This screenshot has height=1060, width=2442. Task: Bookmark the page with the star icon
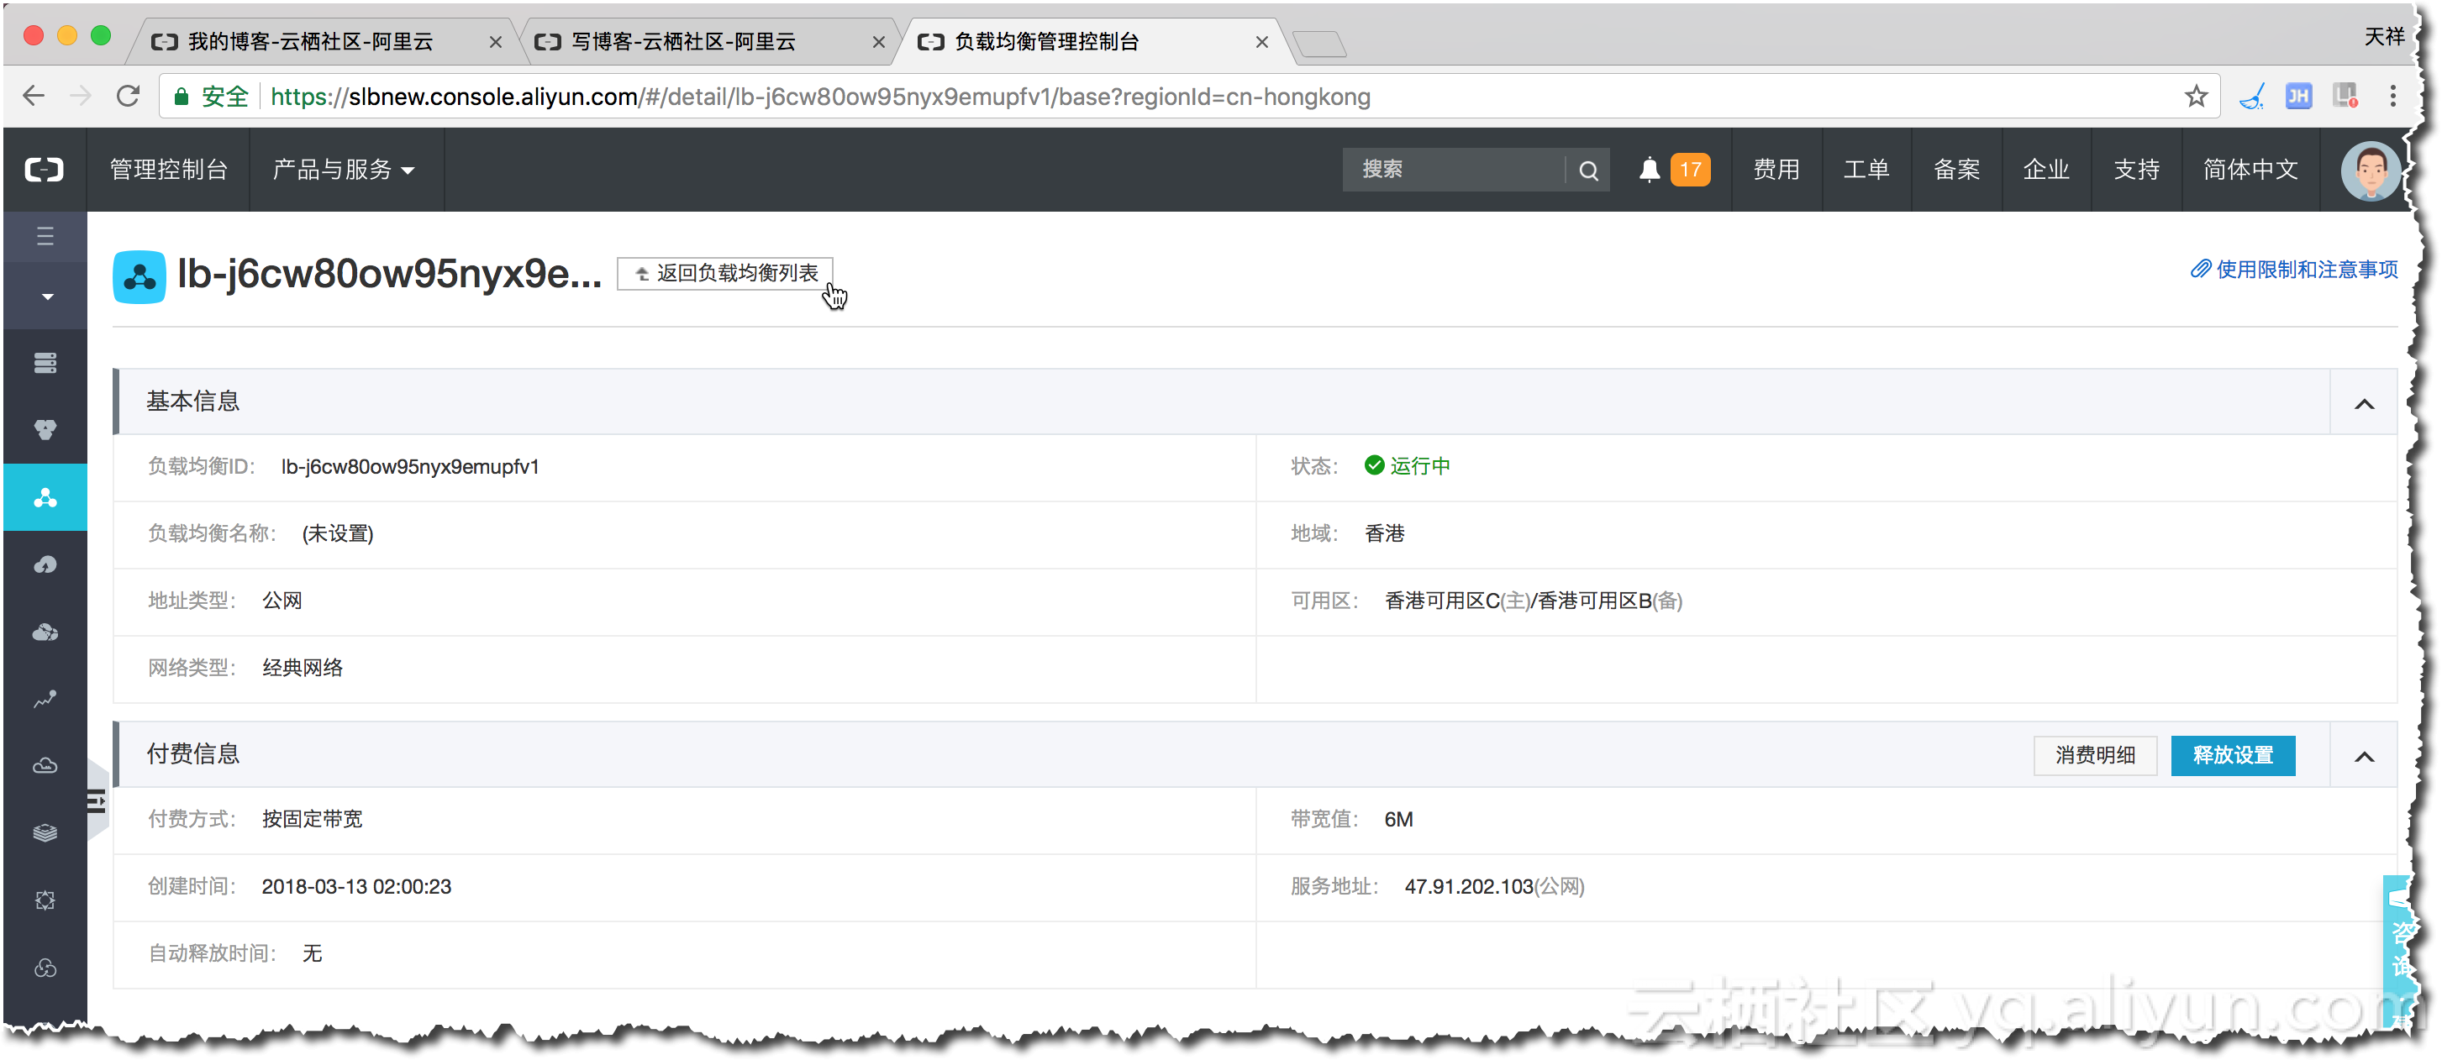click(2196, 97)
